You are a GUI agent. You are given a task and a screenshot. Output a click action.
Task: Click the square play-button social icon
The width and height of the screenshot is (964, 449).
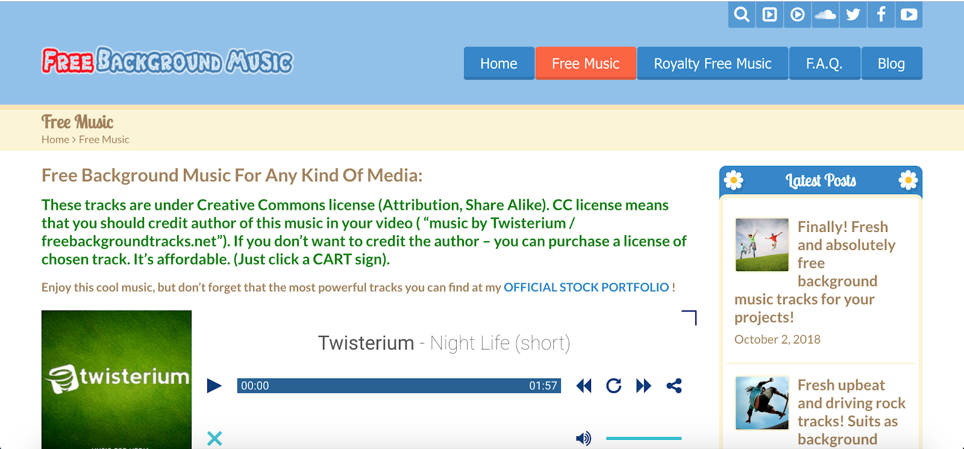pyautogui.click(x=769, y=14)
